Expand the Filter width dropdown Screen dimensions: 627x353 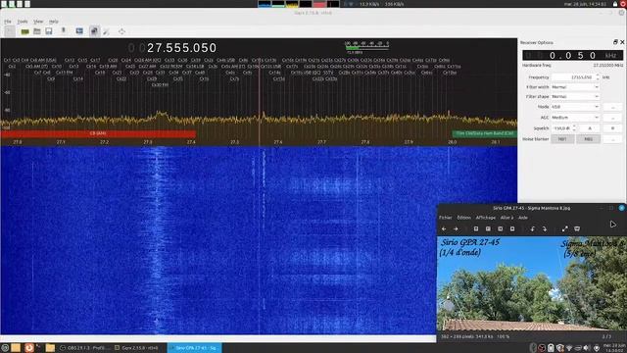coord(575,87)
